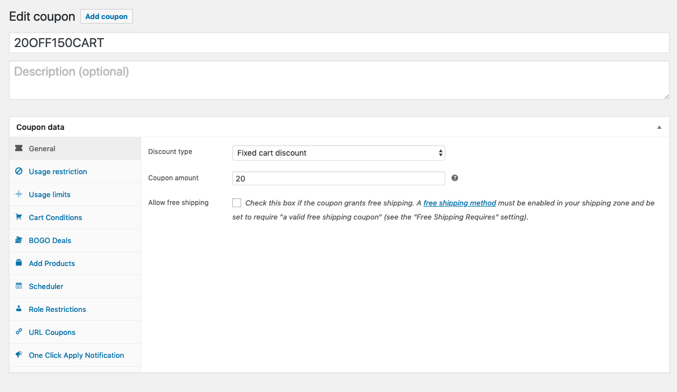Click the Cart Conditions cart icon

coord(19,217)
